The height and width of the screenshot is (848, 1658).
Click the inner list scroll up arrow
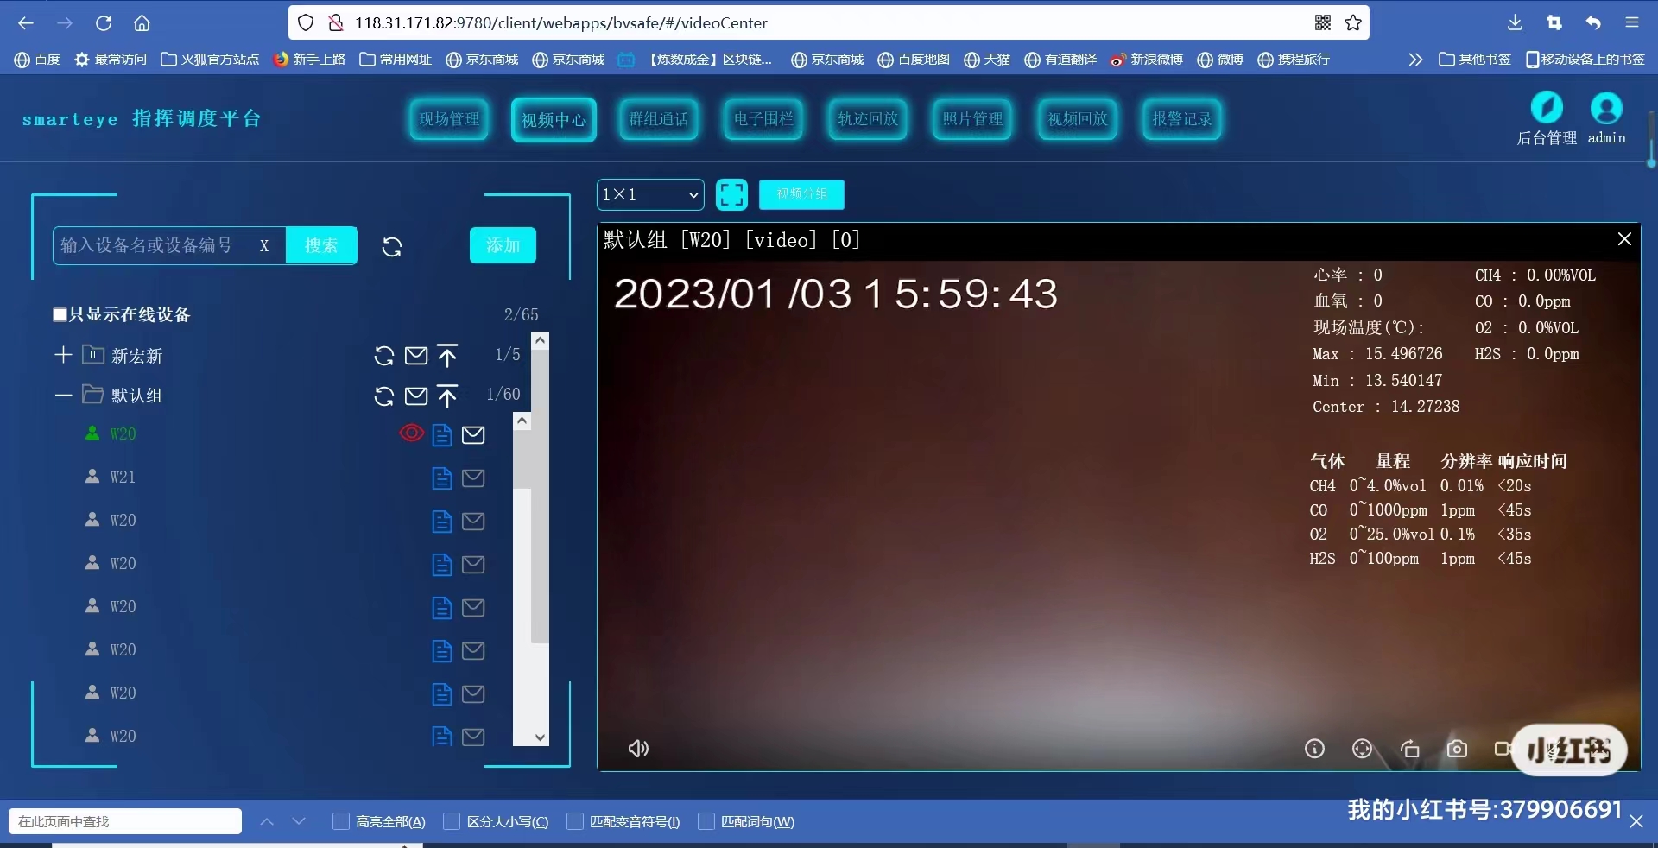[x=522, y=421]
